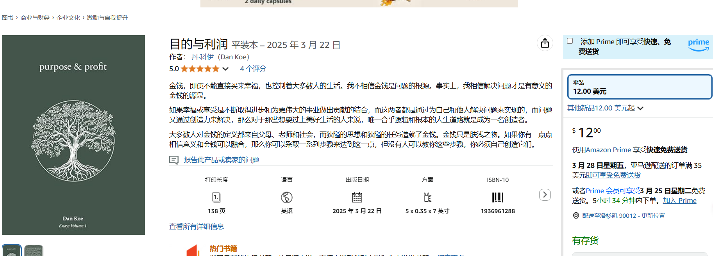Click the share icon
Viewport: 713px width, 256px height.
[545, 43]
